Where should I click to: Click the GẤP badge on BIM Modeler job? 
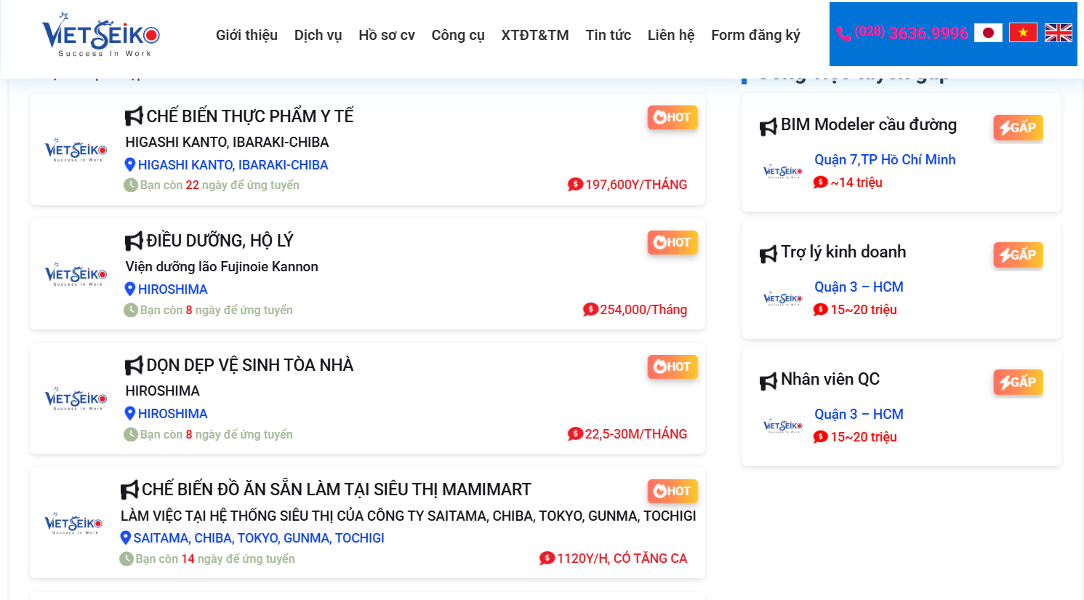click(1018, 127)
